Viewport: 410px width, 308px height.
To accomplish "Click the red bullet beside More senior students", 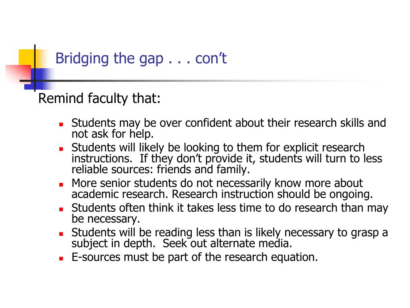I will click(61, 184).
